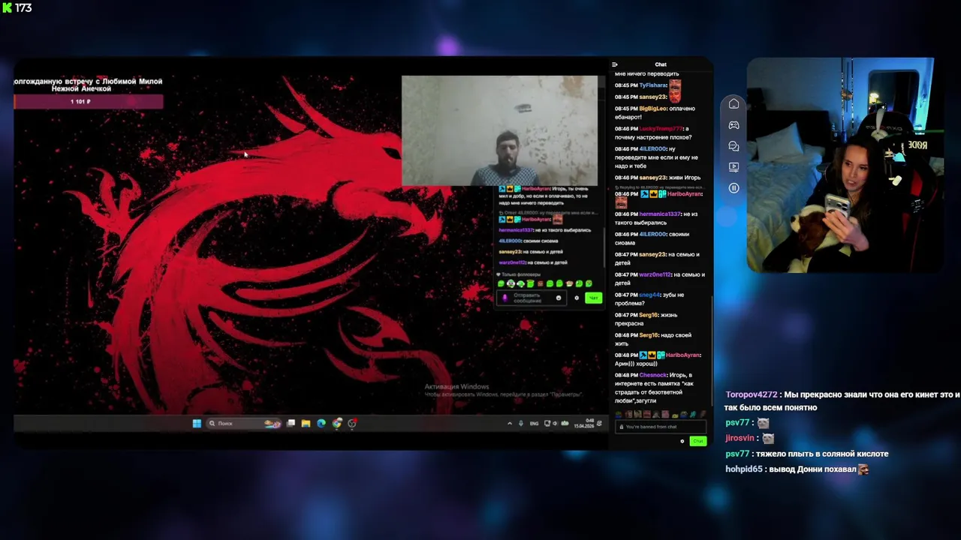The image size is (961, 540).
Task: Click the Kick logo next to 173
Action: click(7, 7)
